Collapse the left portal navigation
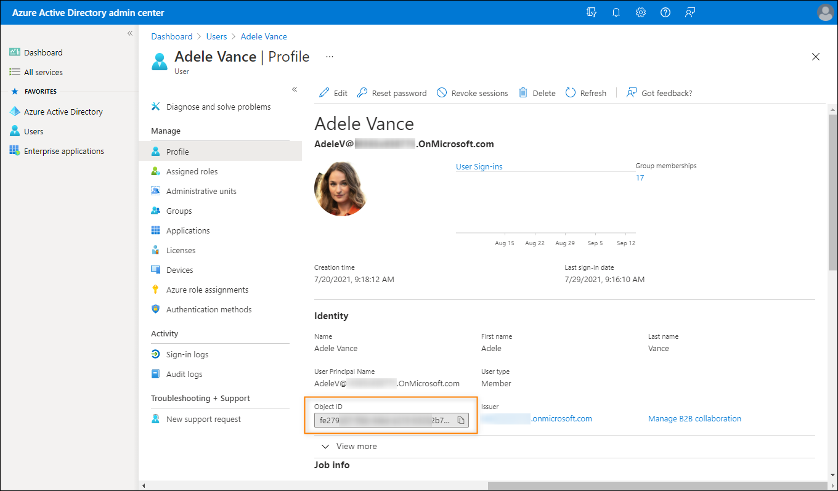 click(130, 33)
